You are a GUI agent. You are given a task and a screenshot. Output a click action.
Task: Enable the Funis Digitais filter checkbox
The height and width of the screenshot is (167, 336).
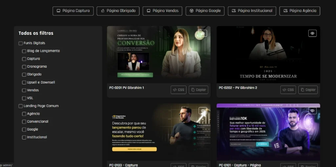click(21, 43)
